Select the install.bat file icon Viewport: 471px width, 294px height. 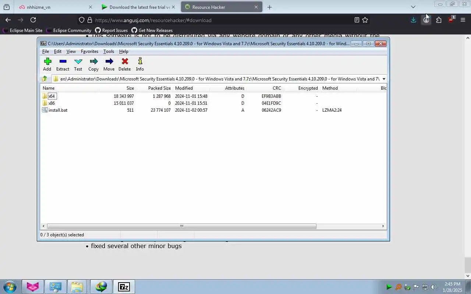45,110
